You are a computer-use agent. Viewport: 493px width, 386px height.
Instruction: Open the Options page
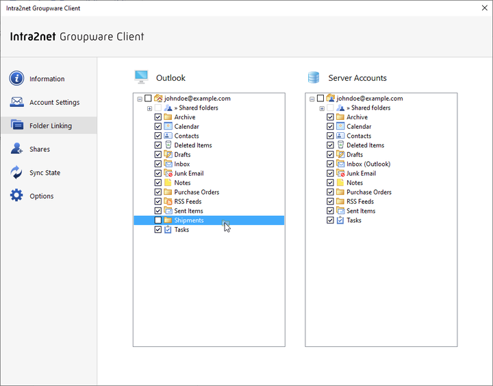tap(49, 196)
